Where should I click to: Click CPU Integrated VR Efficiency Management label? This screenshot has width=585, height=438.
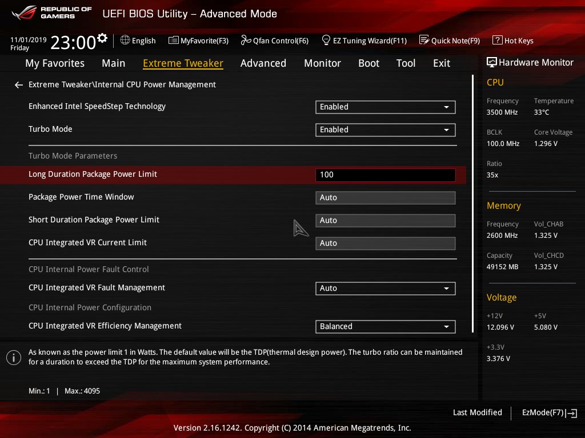pyautogui.click(x=105, y=326)
